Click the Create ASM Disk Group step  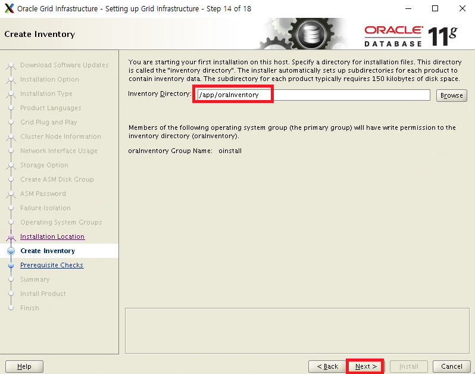(x=57, y=179)
